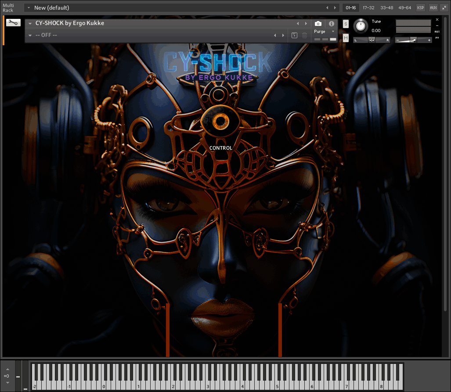
Task: Click the glowing eye above CONTROL
Action: click(x=220, y=121)
